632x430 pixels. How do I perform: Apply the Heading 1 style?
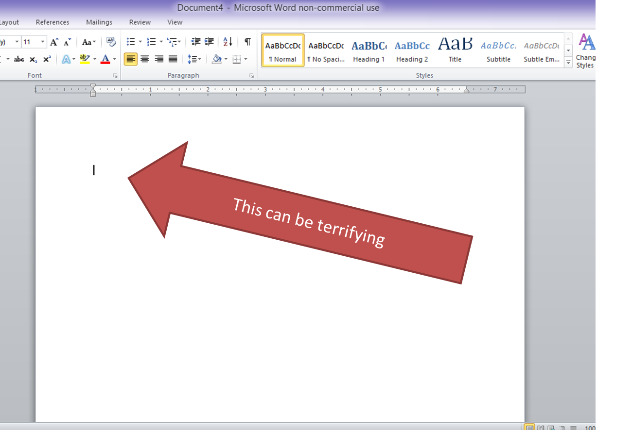coord(369,50)
